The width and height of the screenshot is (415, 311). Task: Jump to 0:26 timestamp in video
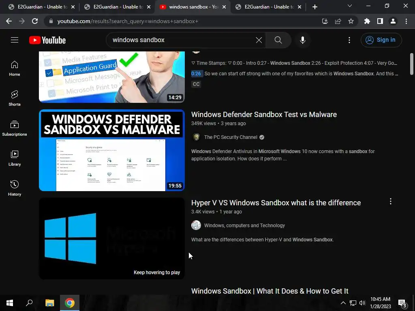pyautogui.click(x=196, y=74)
